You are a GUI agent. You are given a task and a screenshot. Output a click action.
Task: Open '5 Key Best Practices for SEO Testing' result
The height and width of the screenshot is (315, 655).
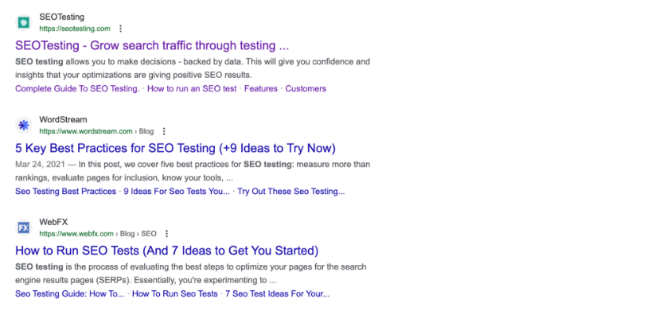[175, 148]
